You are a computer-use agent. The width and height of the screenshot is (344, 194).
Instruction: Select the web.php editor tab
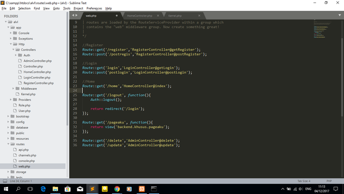click(x=91, y=16)
